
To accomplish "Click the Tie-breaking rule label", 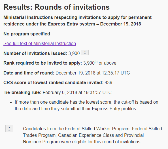I will (x=22, y=92).
